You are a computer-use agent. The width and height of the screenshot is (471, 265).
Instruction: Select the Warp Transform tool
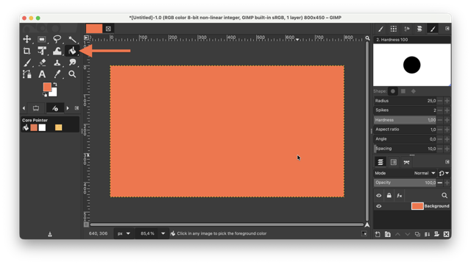[57, 51]
